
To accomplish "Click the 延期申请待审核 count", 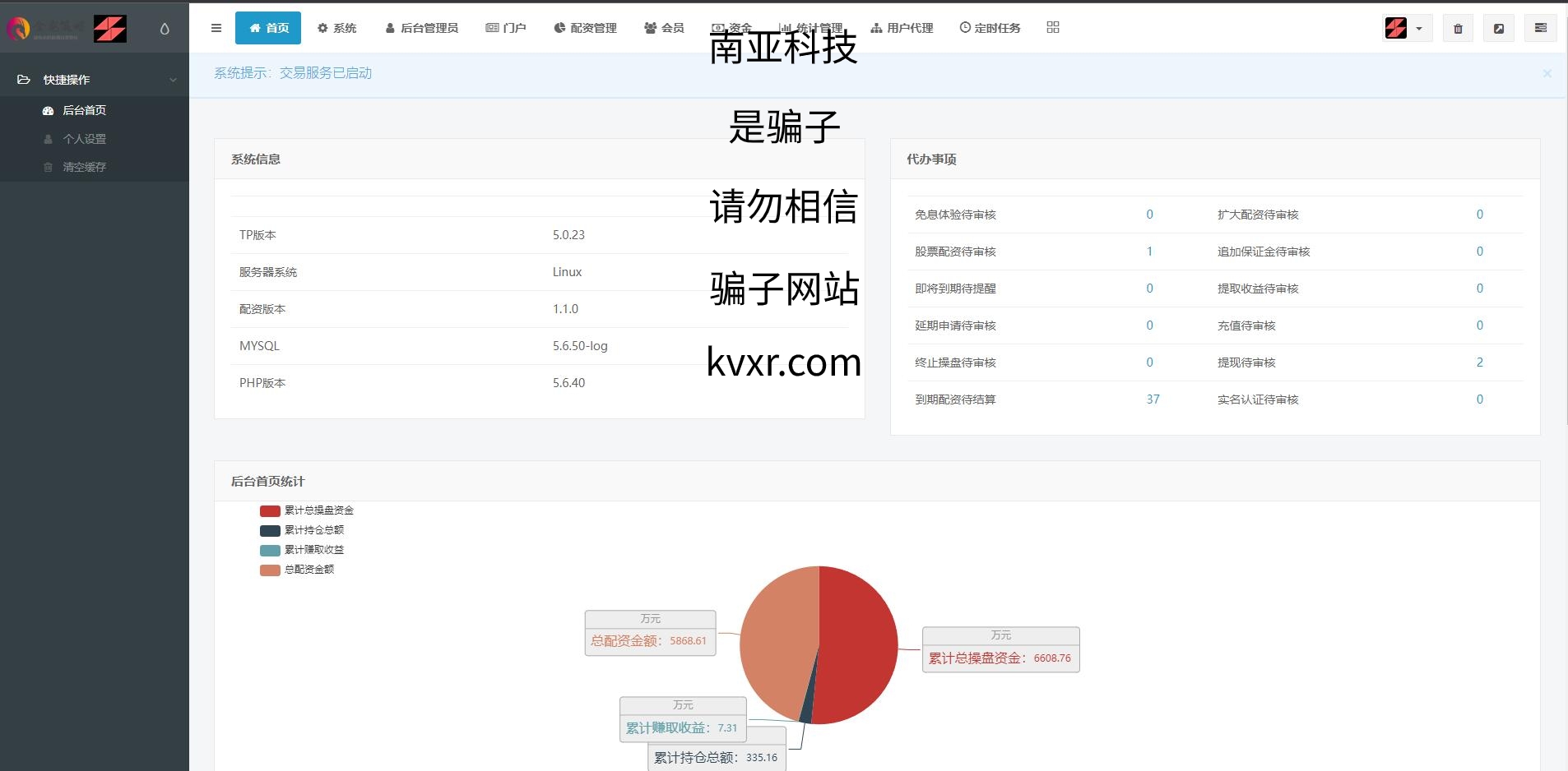I will [x=1149, y=325].
